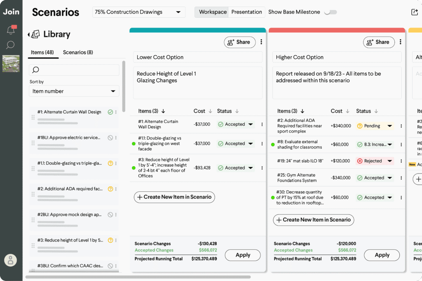422x281 pixels.
Task: Click the Accepted Changes $566,072 in Lower Cost
Action: coord(208,250)
